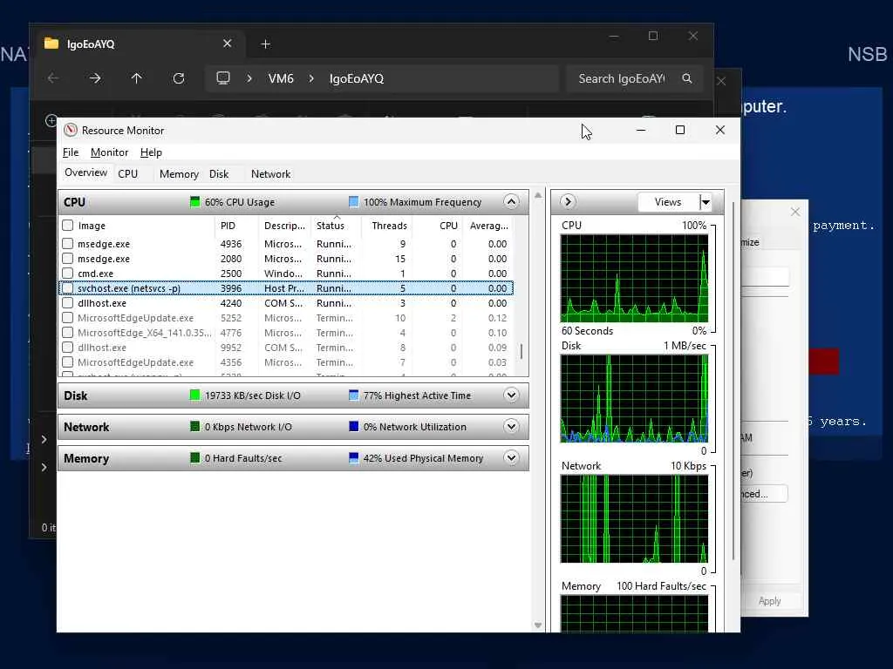Expand the Disk section
The width and height of the screenshot is (893, 669).
[511, 395]
